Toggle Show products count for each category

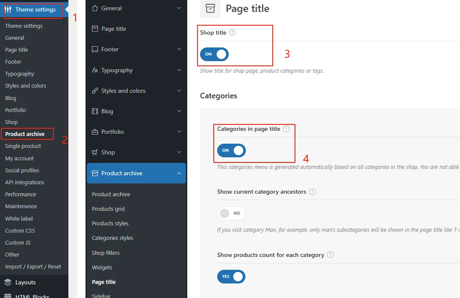pos(231,276)
